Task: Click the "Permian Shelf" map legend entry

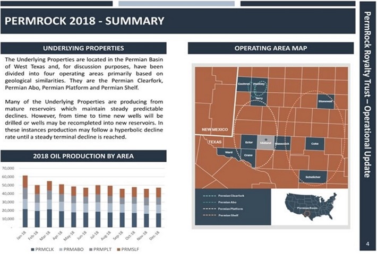Action: [x=220, y=215]
